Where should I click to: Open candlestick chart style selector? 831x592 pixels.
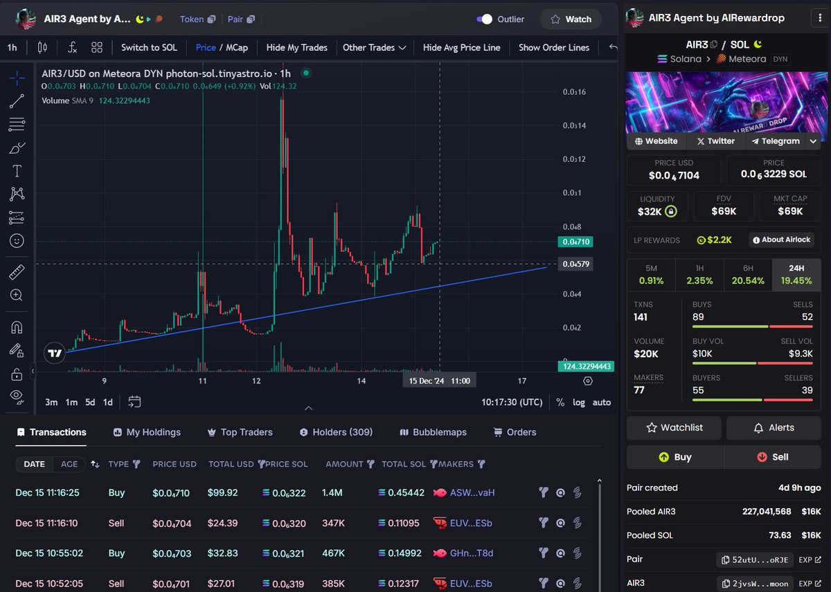(42, 47)
